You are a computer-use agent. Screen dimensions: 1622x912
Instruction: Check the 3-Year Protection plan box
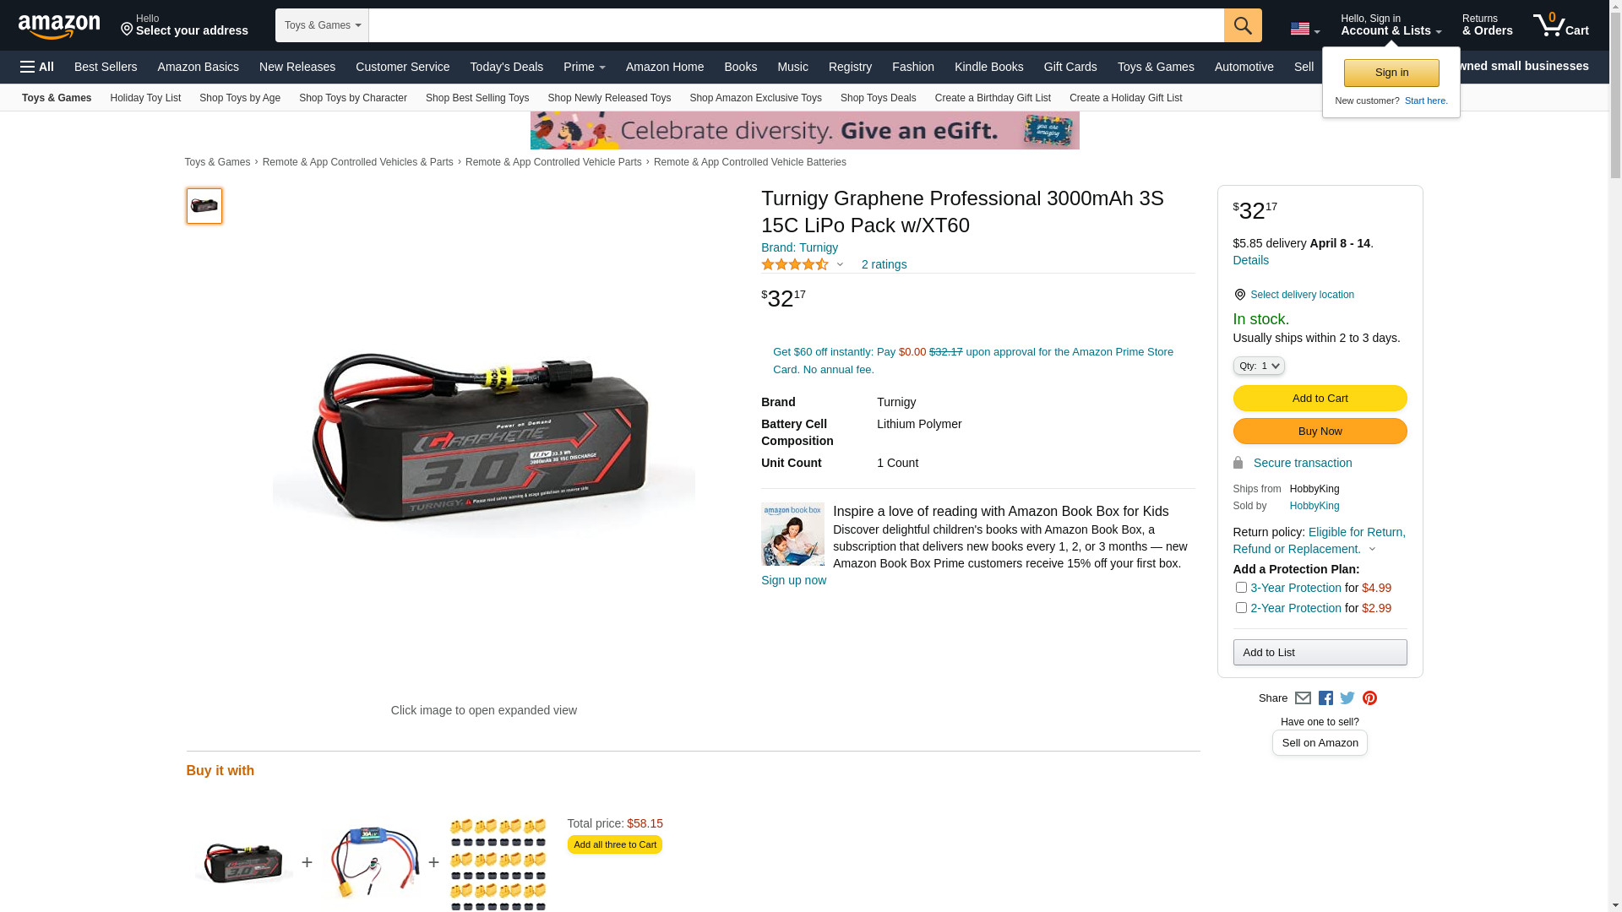pyautogui.click(x=1241, y=587)
